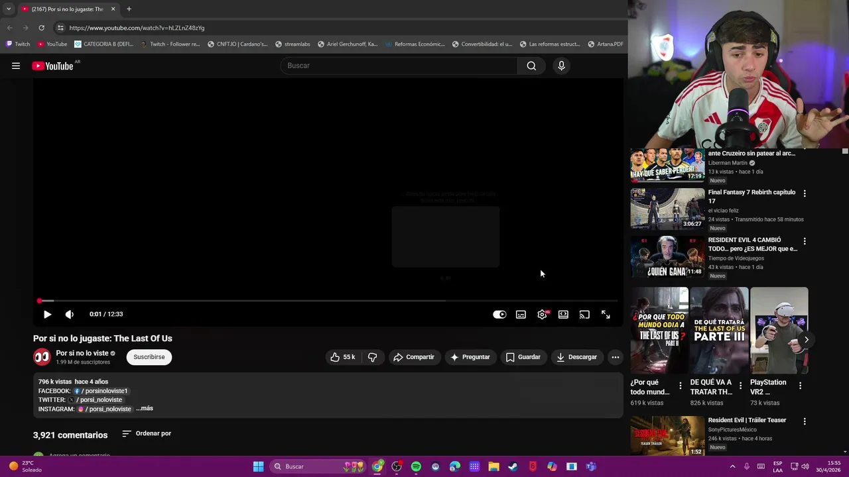Open Windows Start menu
This screenshot has width=849, height=477.
point(258,466)
